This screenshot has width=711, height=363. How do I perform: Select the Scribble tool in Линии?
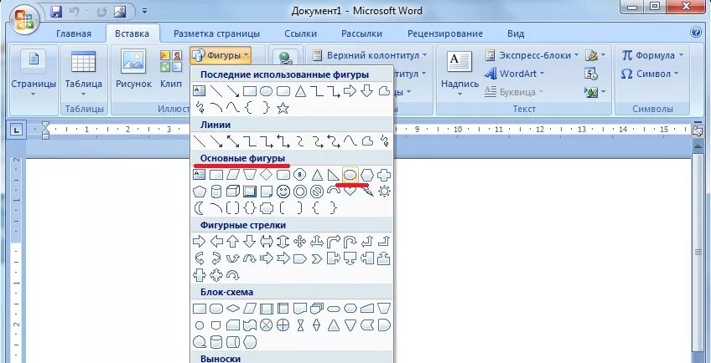(x=384, y=141)
